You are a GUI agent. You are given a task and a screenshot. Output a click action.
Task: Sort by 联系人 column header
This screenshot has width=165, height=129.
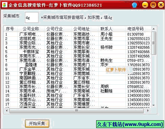[106, 29]
